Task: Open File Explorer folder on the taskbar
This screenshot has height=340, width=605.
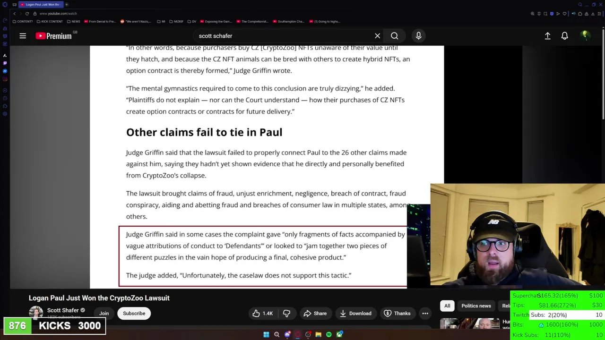Action: pos(318,335)
